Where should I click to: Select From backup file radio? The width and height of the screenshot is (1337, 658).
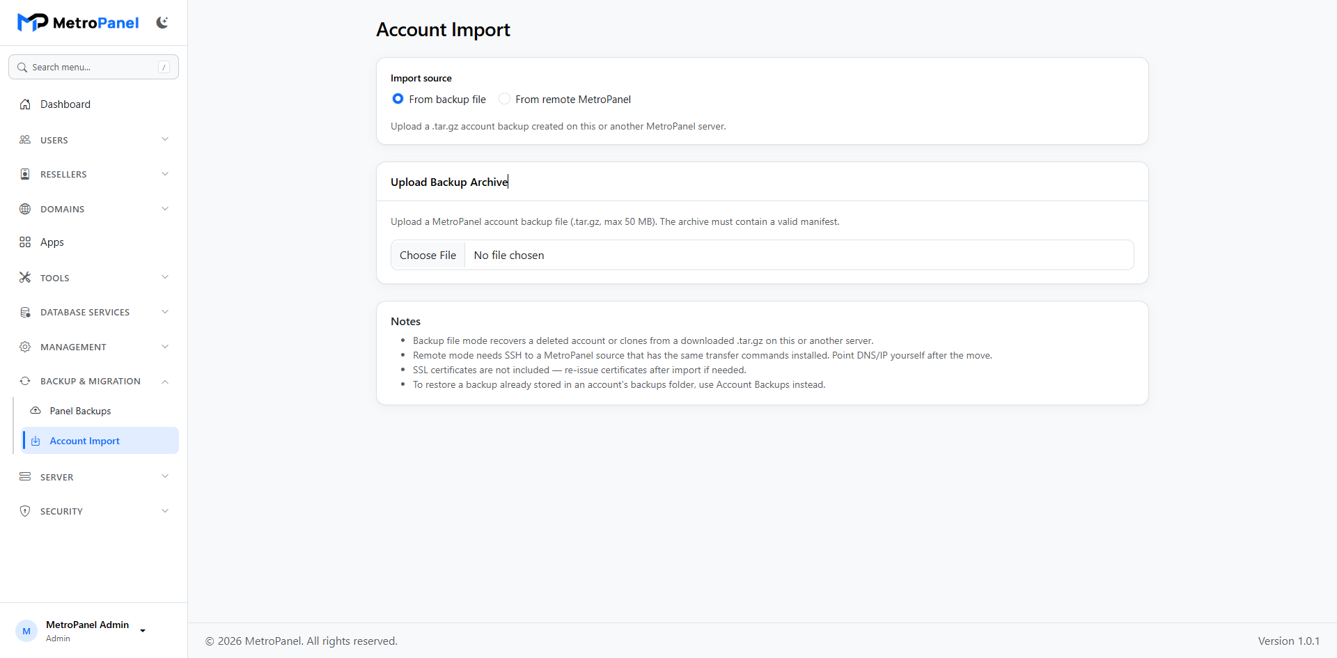(398, 99)
